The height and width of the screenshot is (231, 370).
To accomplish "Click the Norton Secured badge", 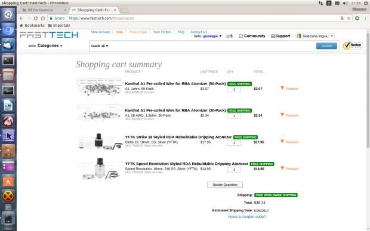I will 353,45.
